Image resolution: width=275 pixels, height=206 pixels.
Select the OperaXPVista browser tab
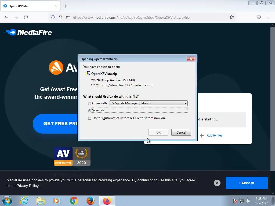[30, 6]
